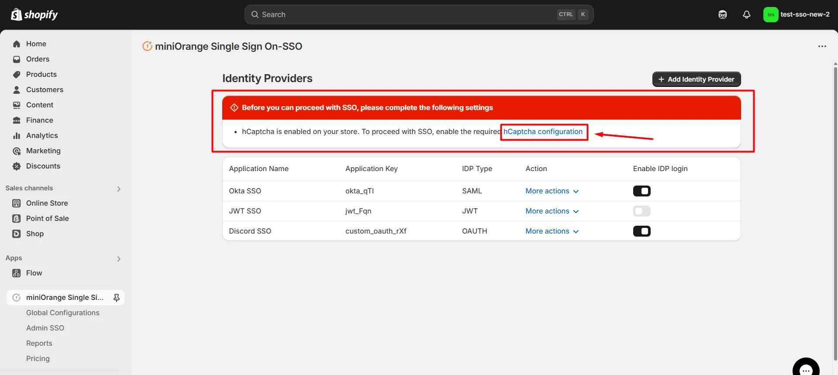Image resolution: width=838 pixels, height=375 pixels.
Task: Open More actions for Discord SSO
Action: tap(552, 231)
